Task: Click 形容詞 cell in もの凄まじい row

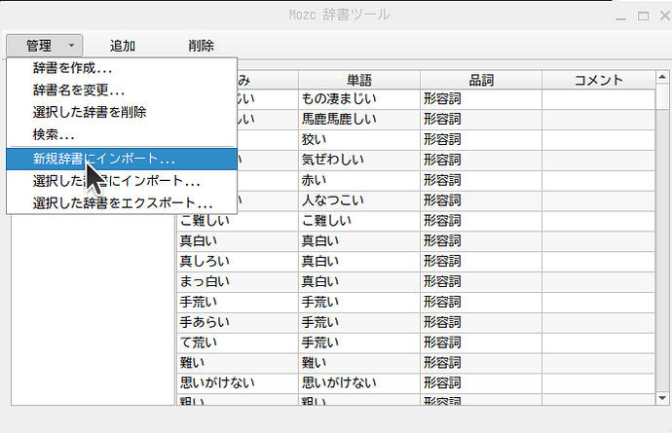Action: [481, 99]
